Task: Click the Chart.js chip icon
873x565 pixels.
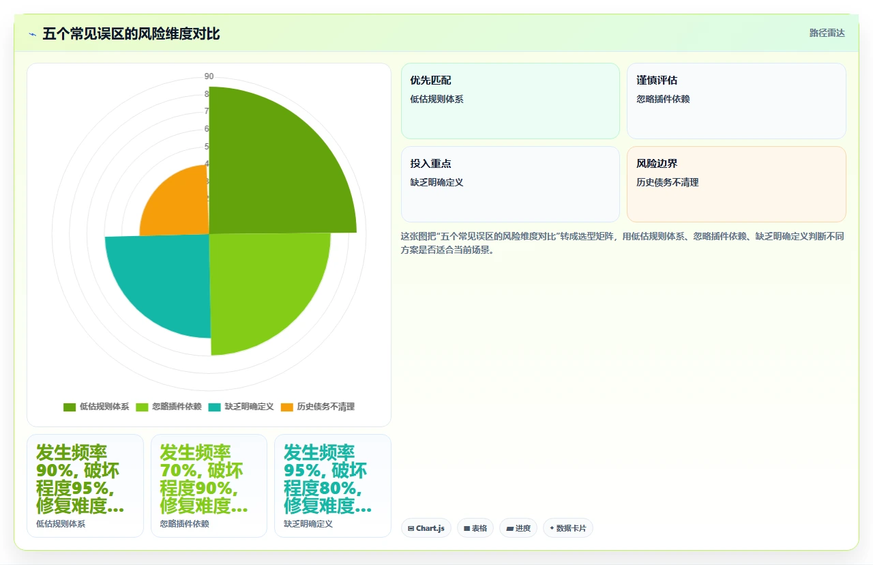Action: click(411, 528)
